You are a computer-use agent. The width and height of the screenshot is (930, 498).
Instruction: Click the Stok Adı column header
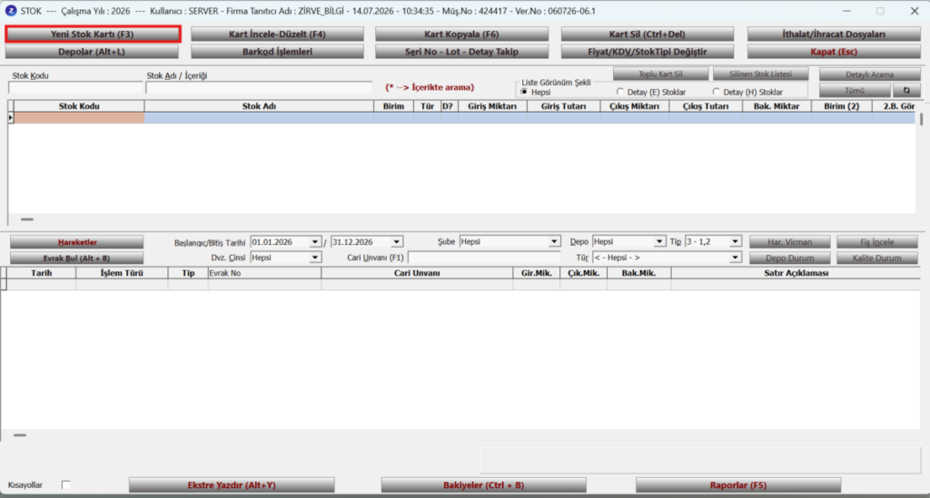259,106
